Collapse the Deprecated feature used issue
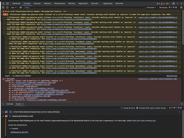The width and height of the screenshot is (184, 138). point(3,116)
